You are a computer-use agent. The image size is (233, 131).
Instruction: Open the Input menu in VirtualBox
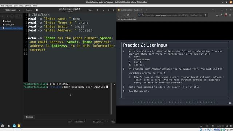[21, 6]
